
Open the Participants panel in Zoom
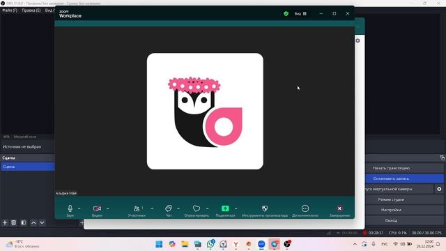[137, 211]
